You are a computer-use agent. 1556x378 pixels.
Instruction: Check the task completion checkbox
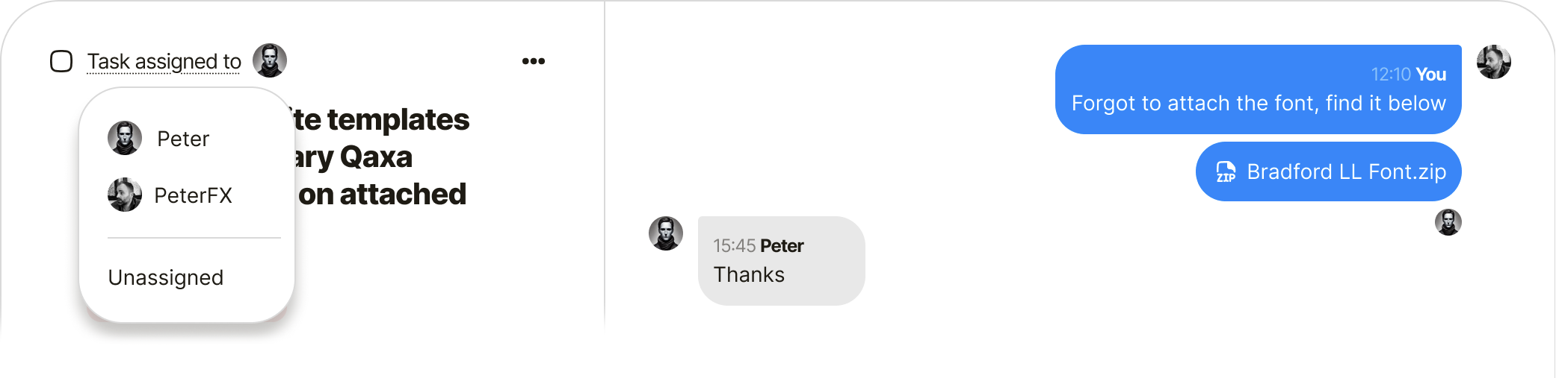click(61, 61)
